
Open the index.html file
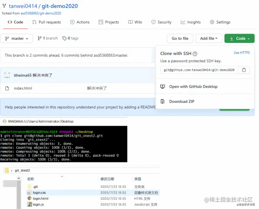tap(23, 88)
